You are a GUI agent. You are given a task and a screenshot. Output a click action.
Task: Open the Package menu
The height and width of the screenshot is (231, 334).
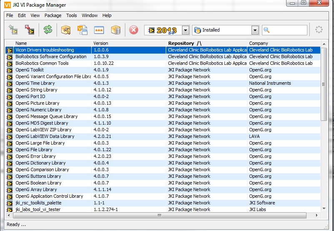coord(53,15)
